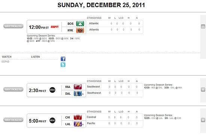
Task: Click the LAL team abbreviation
Action: pos(68,124)
